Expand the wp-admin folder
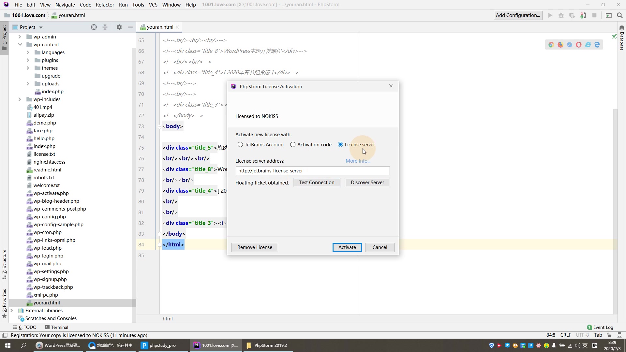Image resolution: width=626 pixels, height=352 pixels. [x=20, y=37]
